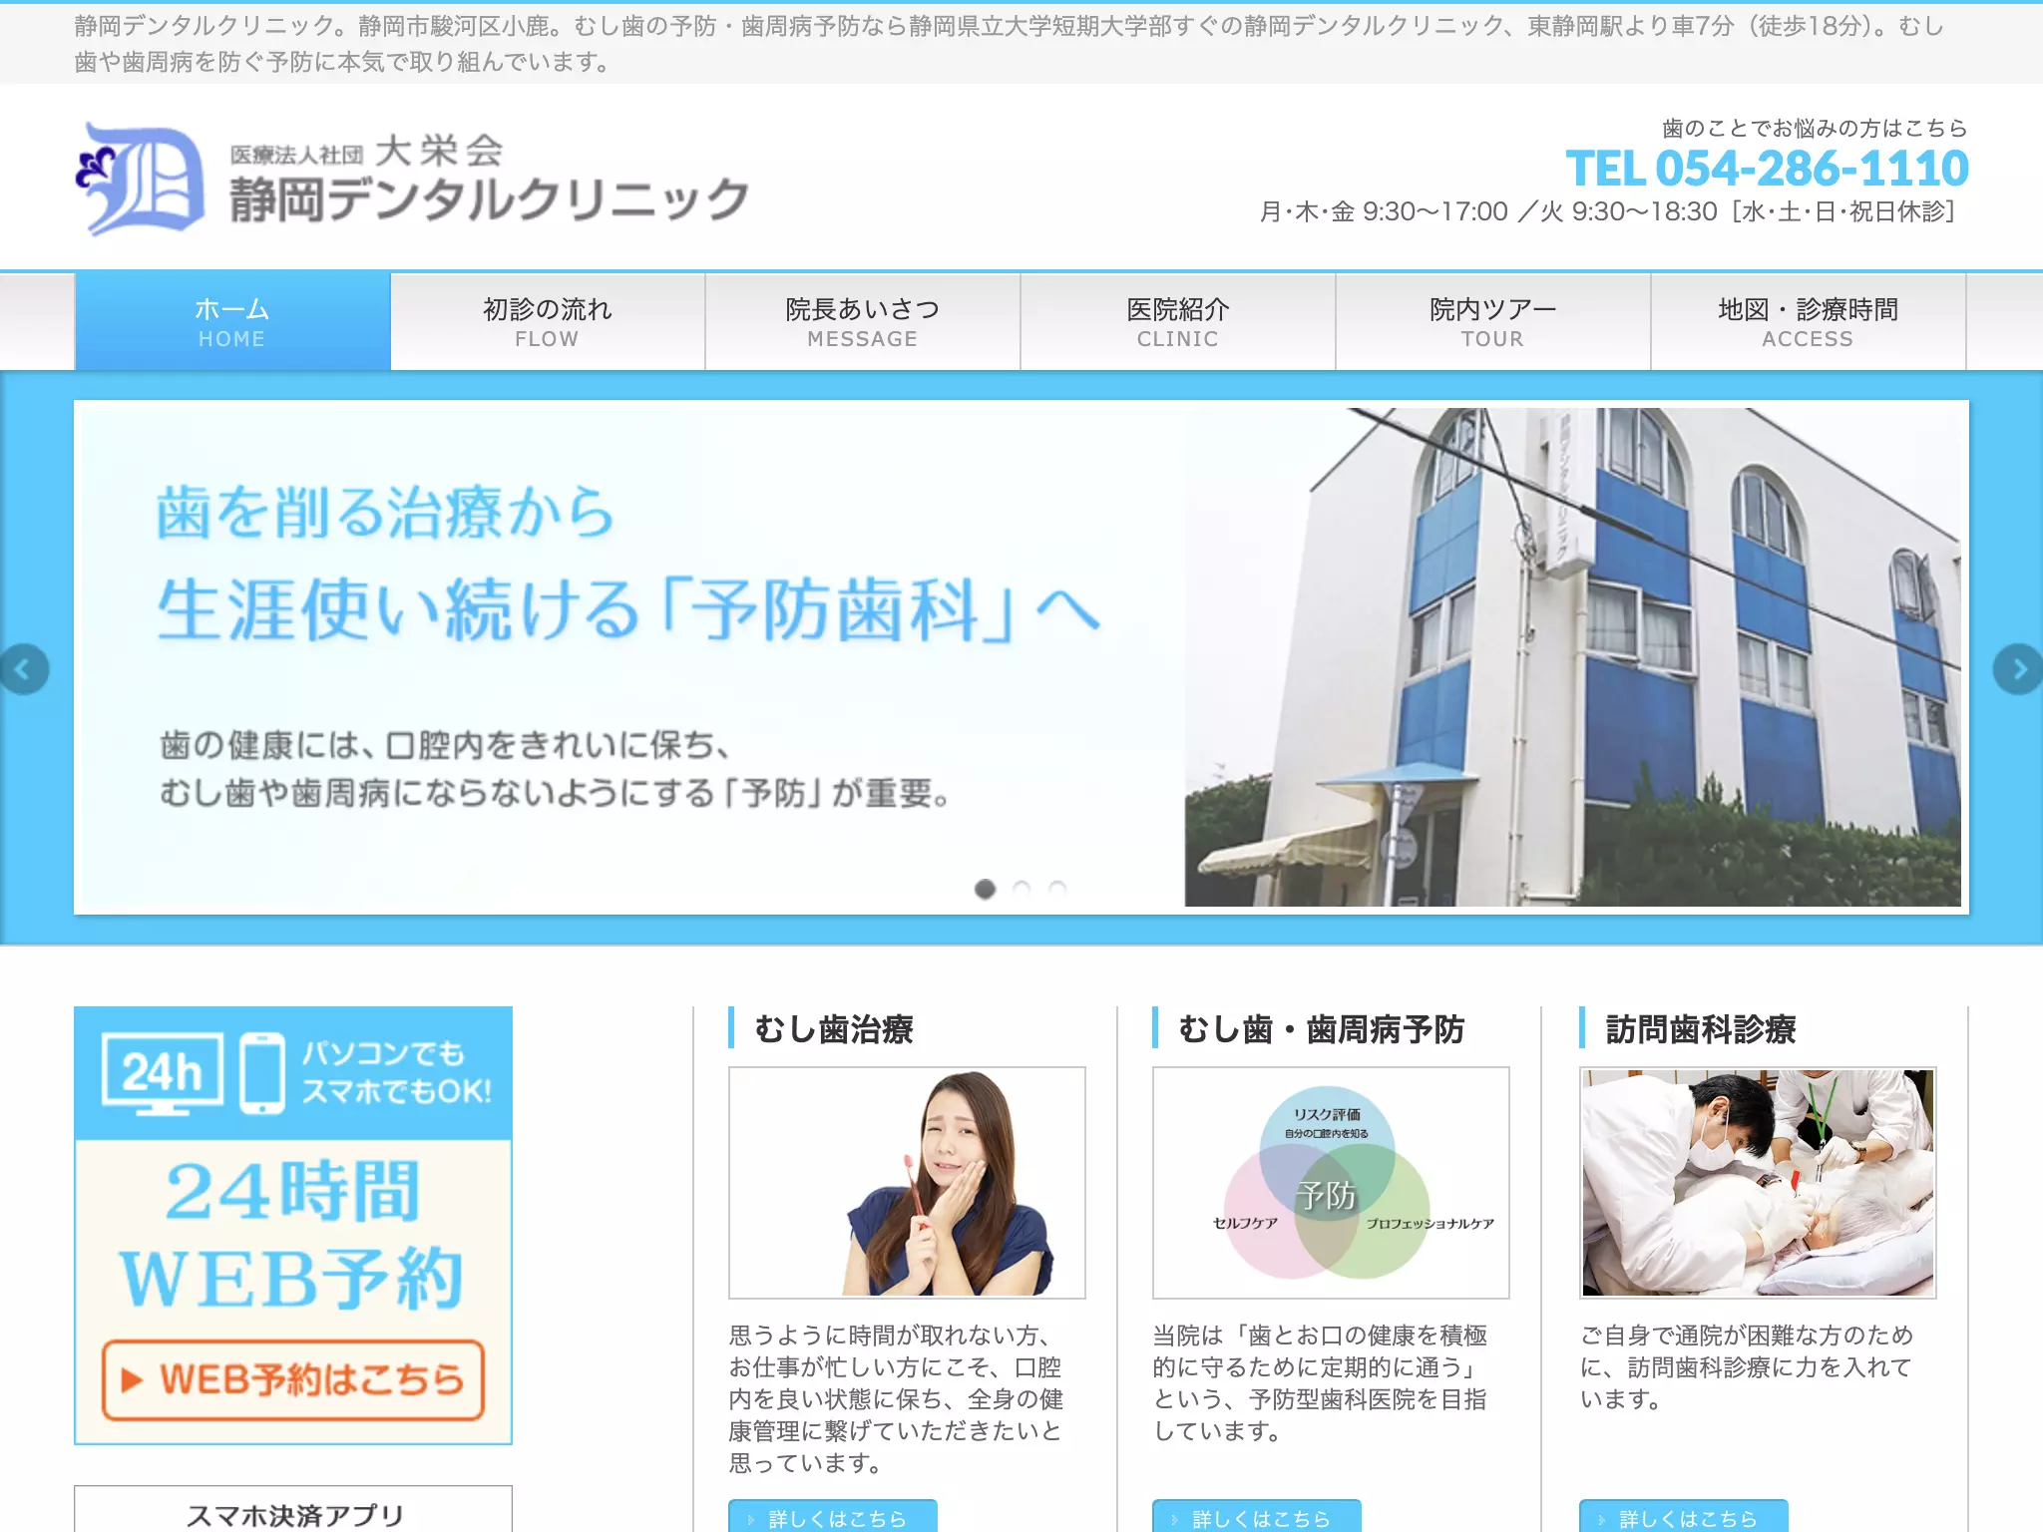Open the 地図・診療時間 ACCESS tab
This screenshot has width=2043, height=1532.
coord(1809,322)
